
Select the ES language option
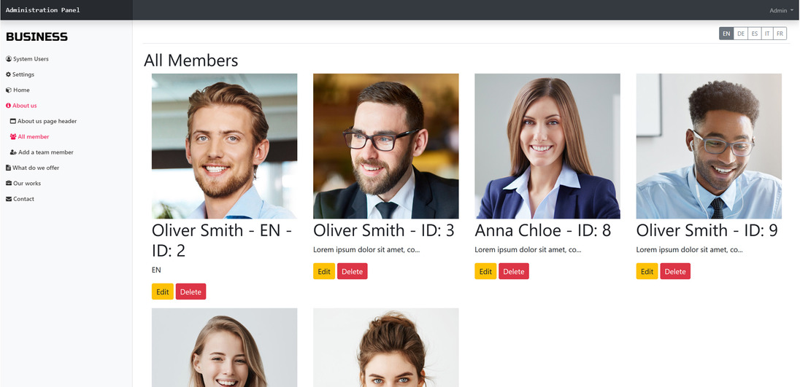pos(755,34)
